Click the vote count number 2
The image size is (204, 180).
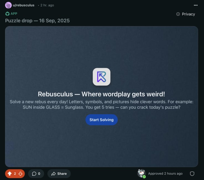point(15,174)
